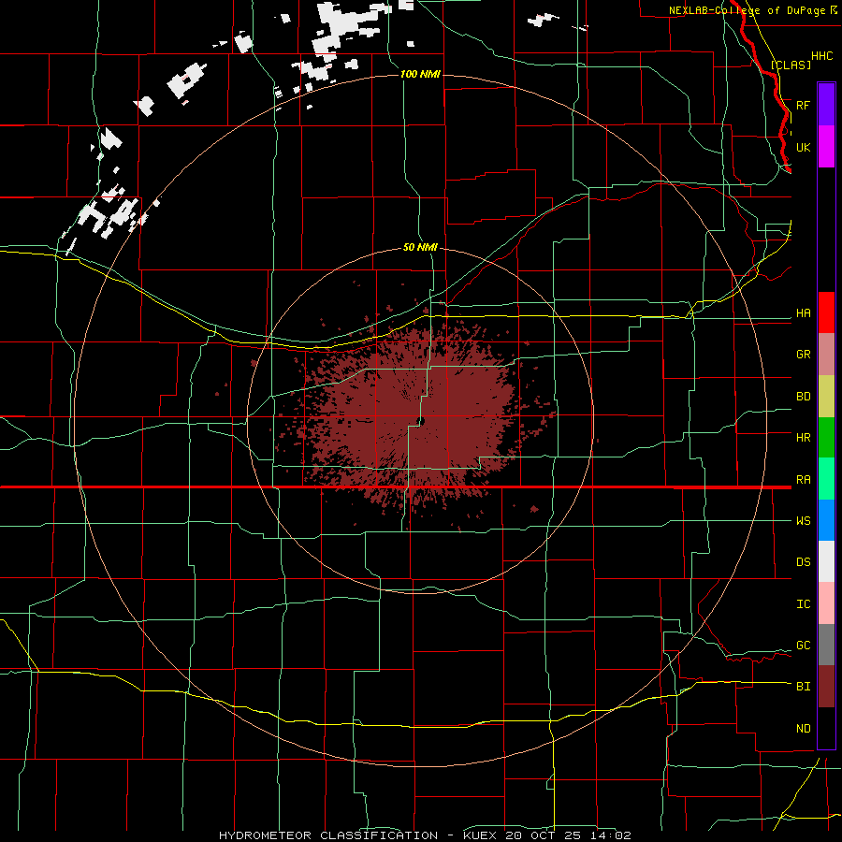Click the GC gray color swatch

826,645
